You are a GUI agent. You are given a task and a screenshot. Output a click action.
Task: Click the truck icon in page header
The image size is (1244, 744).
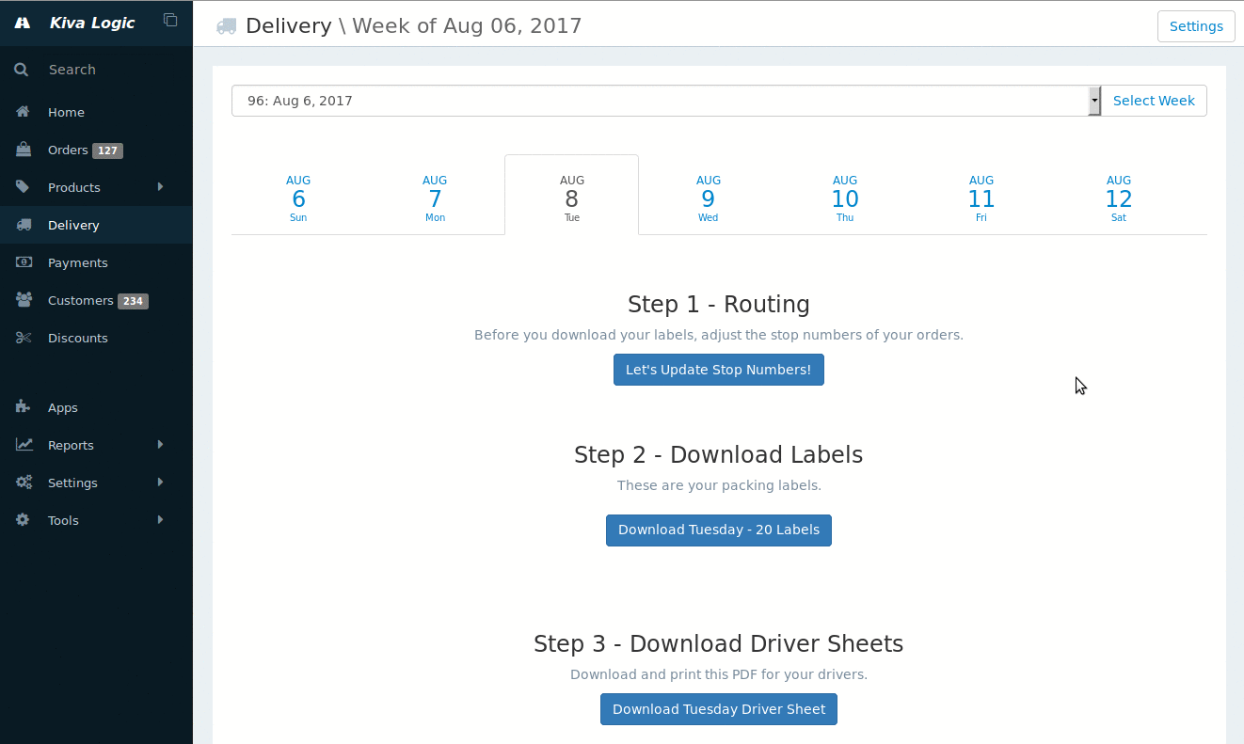226,26
